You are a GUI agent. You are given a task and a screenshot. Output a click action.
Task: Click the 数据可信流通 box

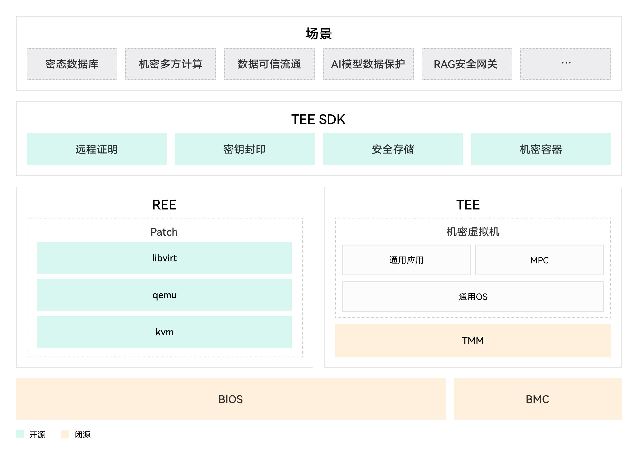click(x=269, y=64)
